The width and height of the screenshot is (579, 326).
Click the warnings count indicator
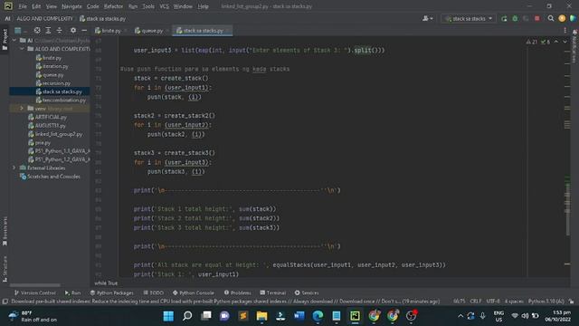tap(532, 42)
